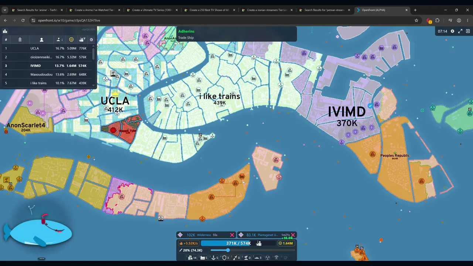Select the City build icon
Screen dimensions: 473x266
coord(191,258)
